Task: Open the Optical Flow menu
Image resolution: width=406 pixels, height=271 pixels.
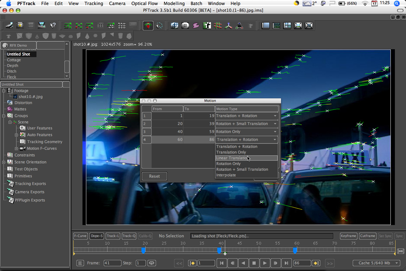Action: [145, 3]
